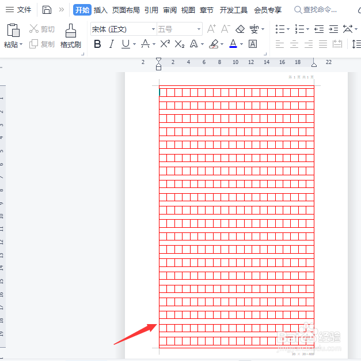Click the 复制 copy button
The image size is (361, 361).
[42, 44]
